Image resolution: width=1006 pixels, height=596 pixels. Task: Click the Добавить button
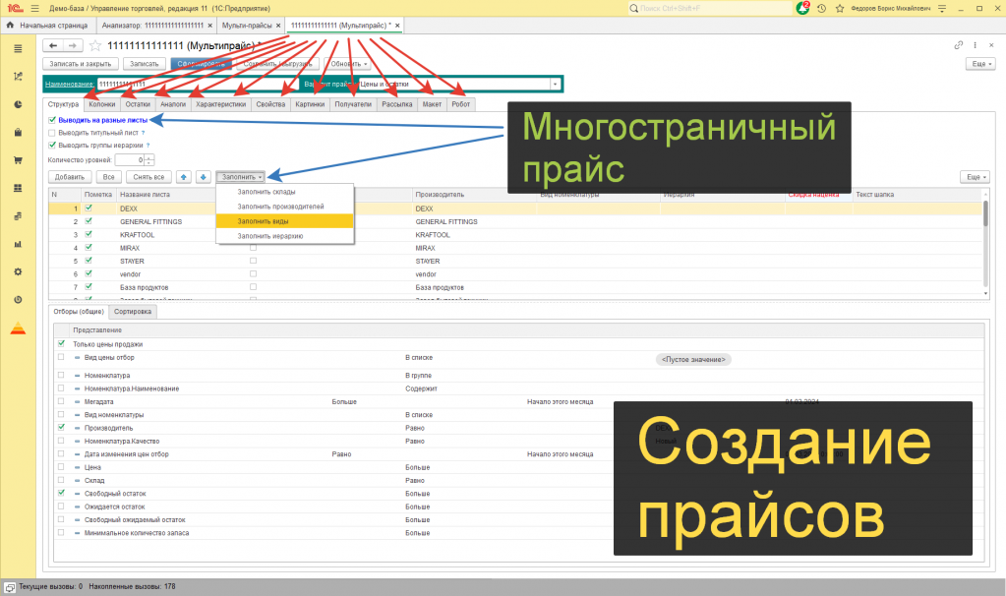(69, 177)
